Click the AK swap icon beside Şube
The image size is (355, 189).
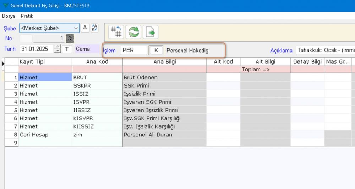(x=94, y=28)
